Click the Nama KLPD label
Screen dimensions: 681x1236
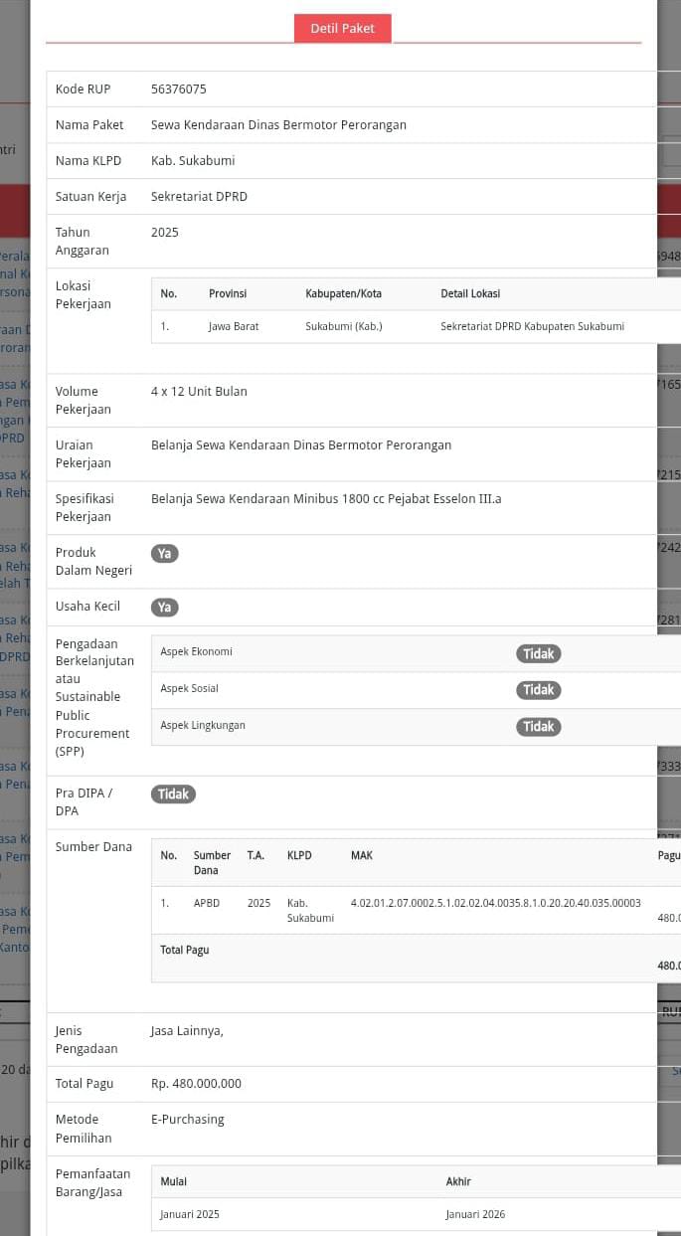(88, 160)
